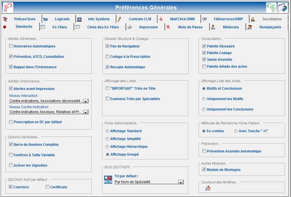Image resolution: width=291 pixels, height=197 pixels.
Task: Enable Codage à la Prescription
Action: click(x=107, y=56)
